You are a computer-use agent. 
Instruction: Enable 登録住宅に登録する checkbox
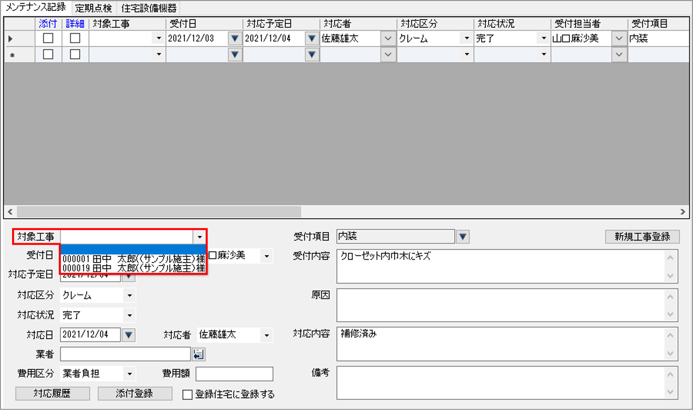[187, 394]
